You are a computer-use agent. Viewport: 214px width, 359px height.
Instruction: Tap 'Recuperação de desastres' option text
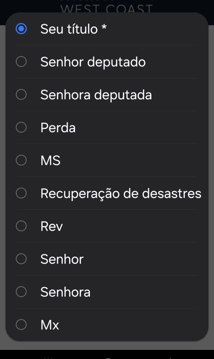(x=121, y=193)
